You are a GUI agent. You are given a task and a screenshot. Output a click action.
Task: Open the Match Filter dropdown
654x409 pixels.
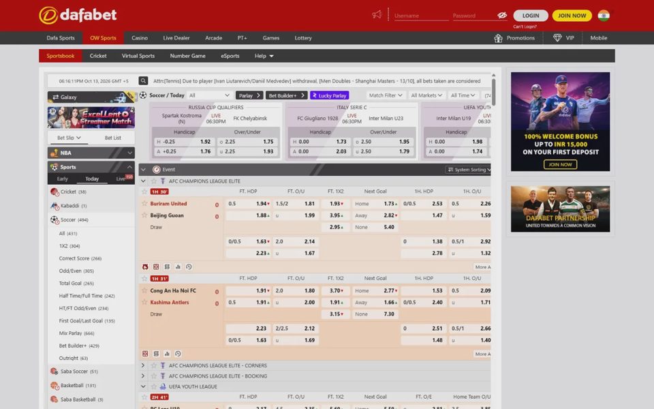point(386,95)
